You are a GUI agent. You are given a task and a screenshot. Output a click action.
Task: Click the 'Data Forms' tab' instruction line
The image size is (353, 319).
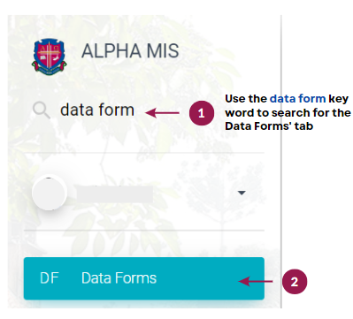click(x=269, y=126)
